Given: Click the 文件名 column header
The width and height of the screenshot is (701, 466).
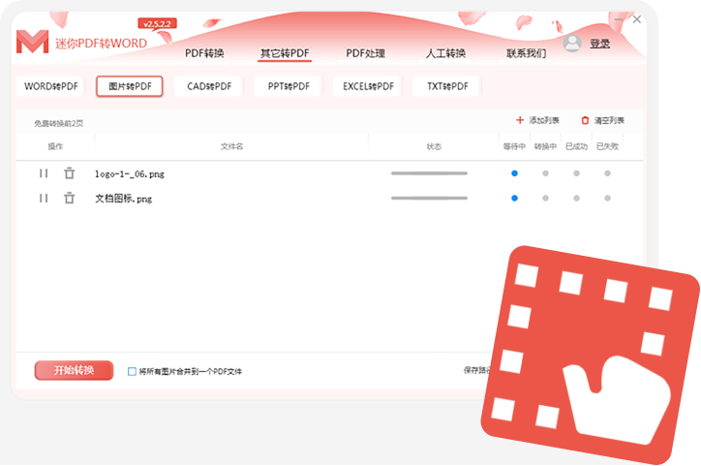Looking at the screenshot, I should 231,146.
